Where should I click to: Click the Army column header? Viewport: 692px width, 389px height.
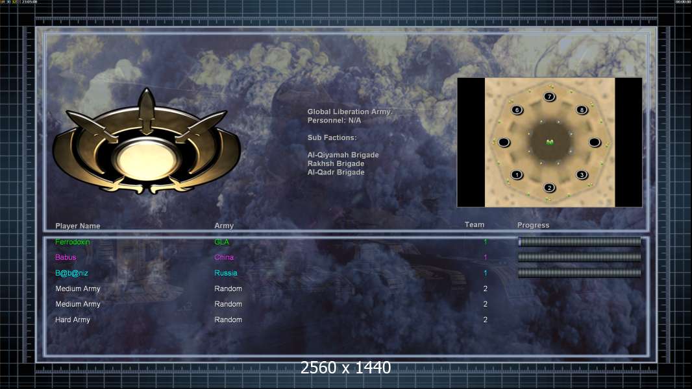click(x=224, y=226)
